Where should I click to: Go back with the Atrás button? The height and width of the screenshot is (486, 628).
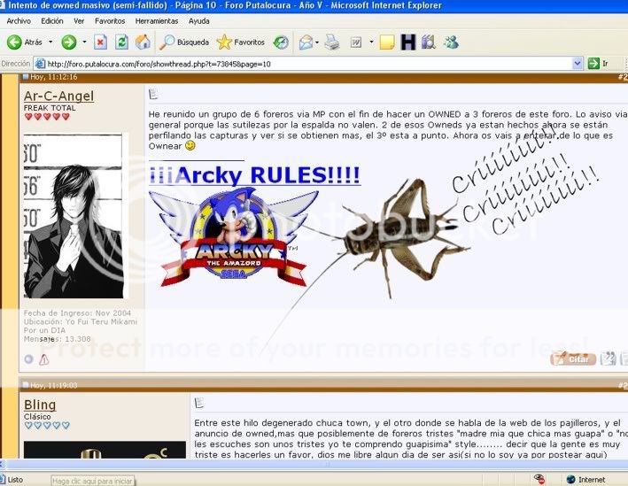tap(24, 42)
